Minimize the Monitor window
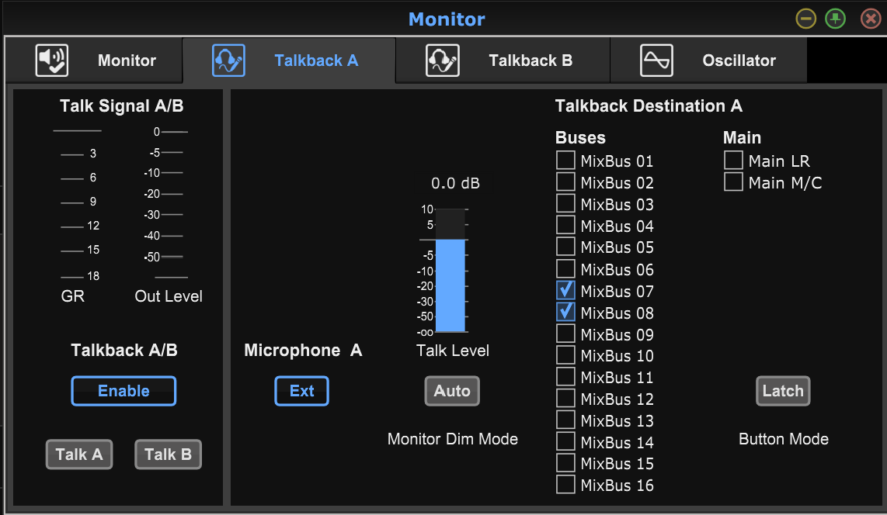The height and width of the screenshot is (515, 887). tap(806, 19)
